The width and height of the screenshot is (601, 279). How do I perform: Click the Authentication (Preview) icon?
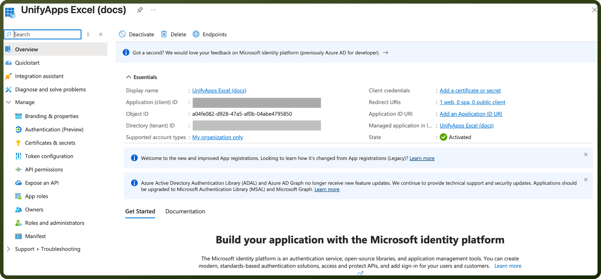18,130
